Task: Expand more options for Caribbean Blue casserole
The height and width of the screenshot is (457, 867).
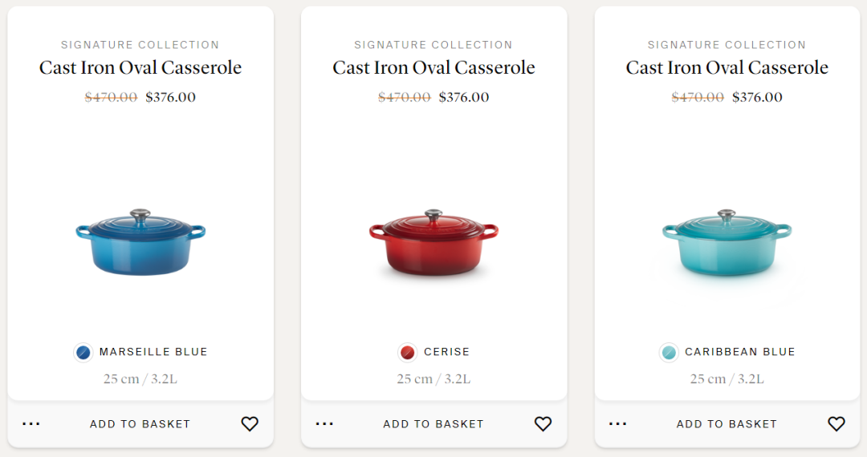Action: (617, 424)
